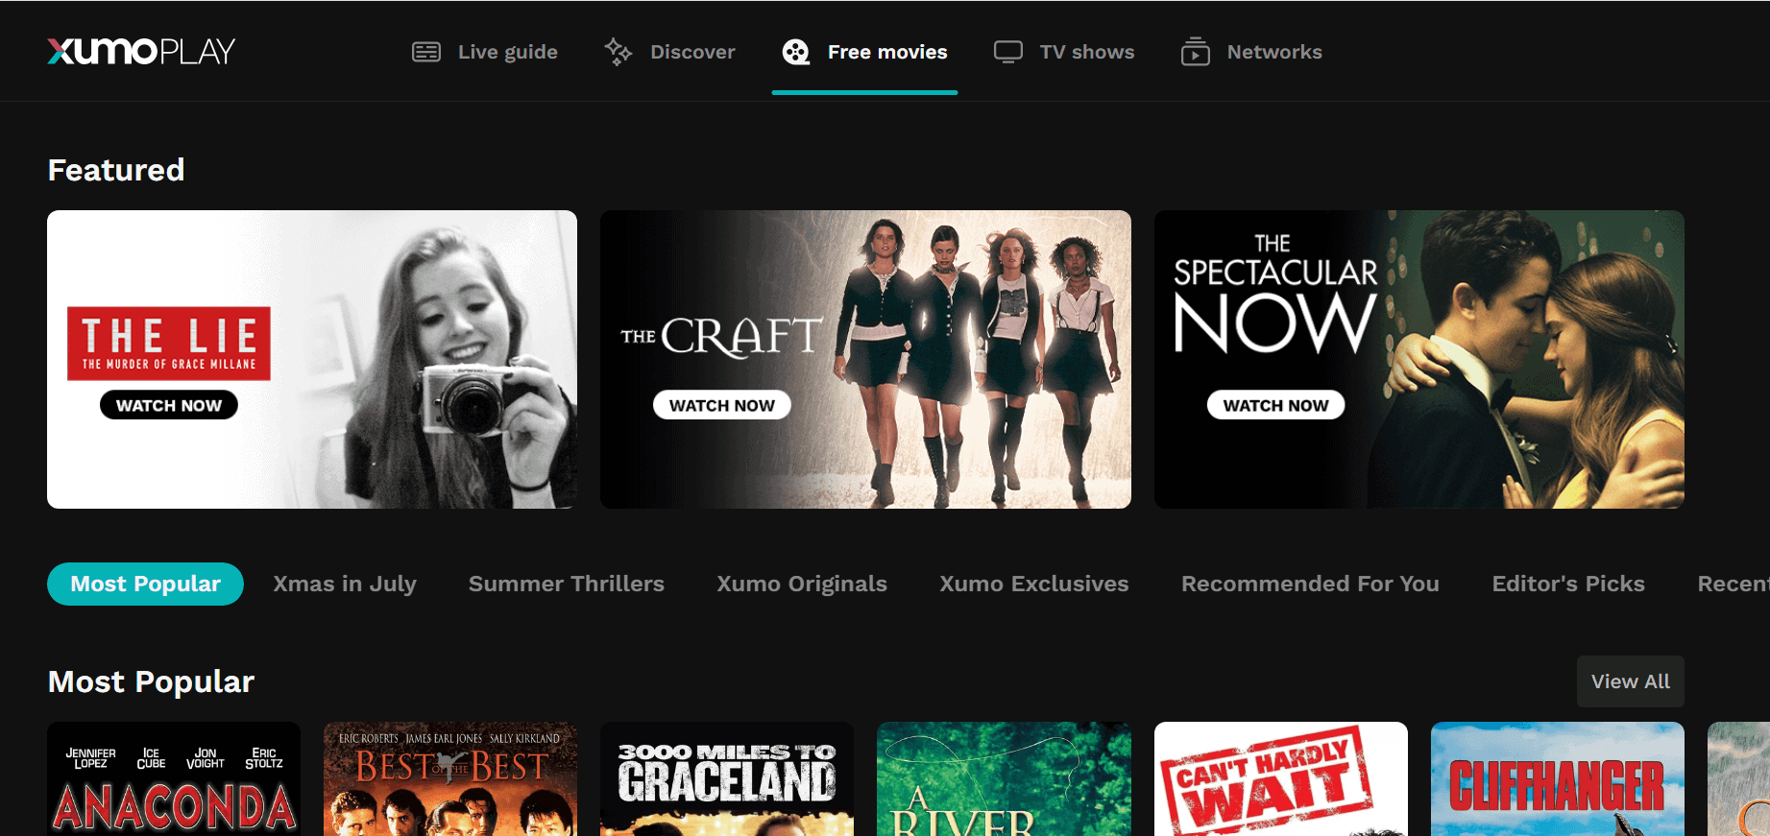
Task: Open The Spectacular Now banner image
Action: 1419,359
